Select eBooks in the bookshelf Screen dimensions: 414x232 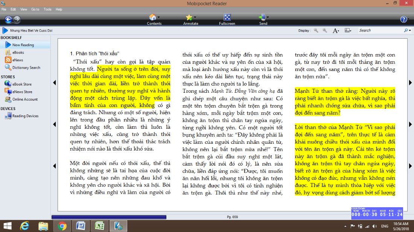tap(18, 53)
